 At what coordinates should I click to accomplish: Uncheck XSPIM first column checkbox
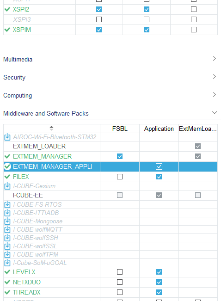99,30
